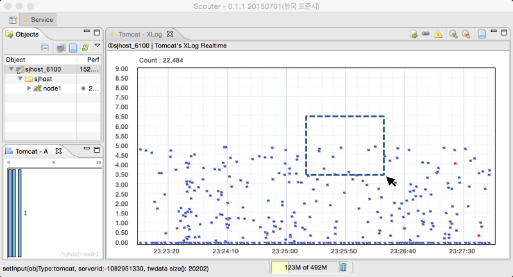Image resolution: width=513 pixels, height=277 pixels.
Task: Collapse all in Objects toolbar
Action: tap(45, 47)
